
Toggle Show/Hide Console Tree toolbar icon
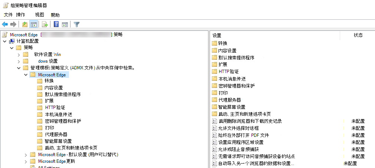pos(33,24)
